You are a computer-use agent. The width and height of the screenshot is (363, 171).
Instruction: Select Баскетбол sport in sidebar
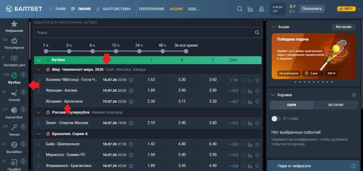point(14,113)
